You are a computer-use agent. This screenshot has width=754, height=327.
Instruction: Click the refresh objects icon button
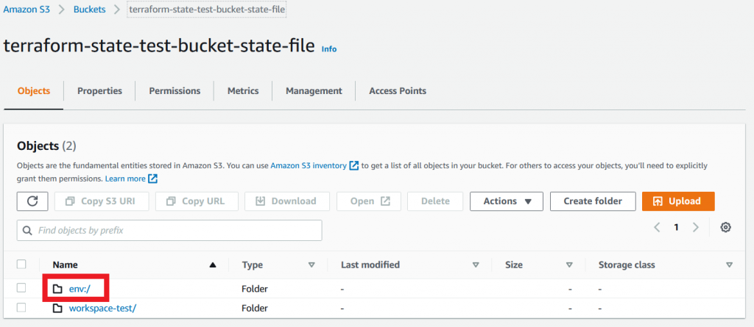pyautogui.click(x=32, y=201)
